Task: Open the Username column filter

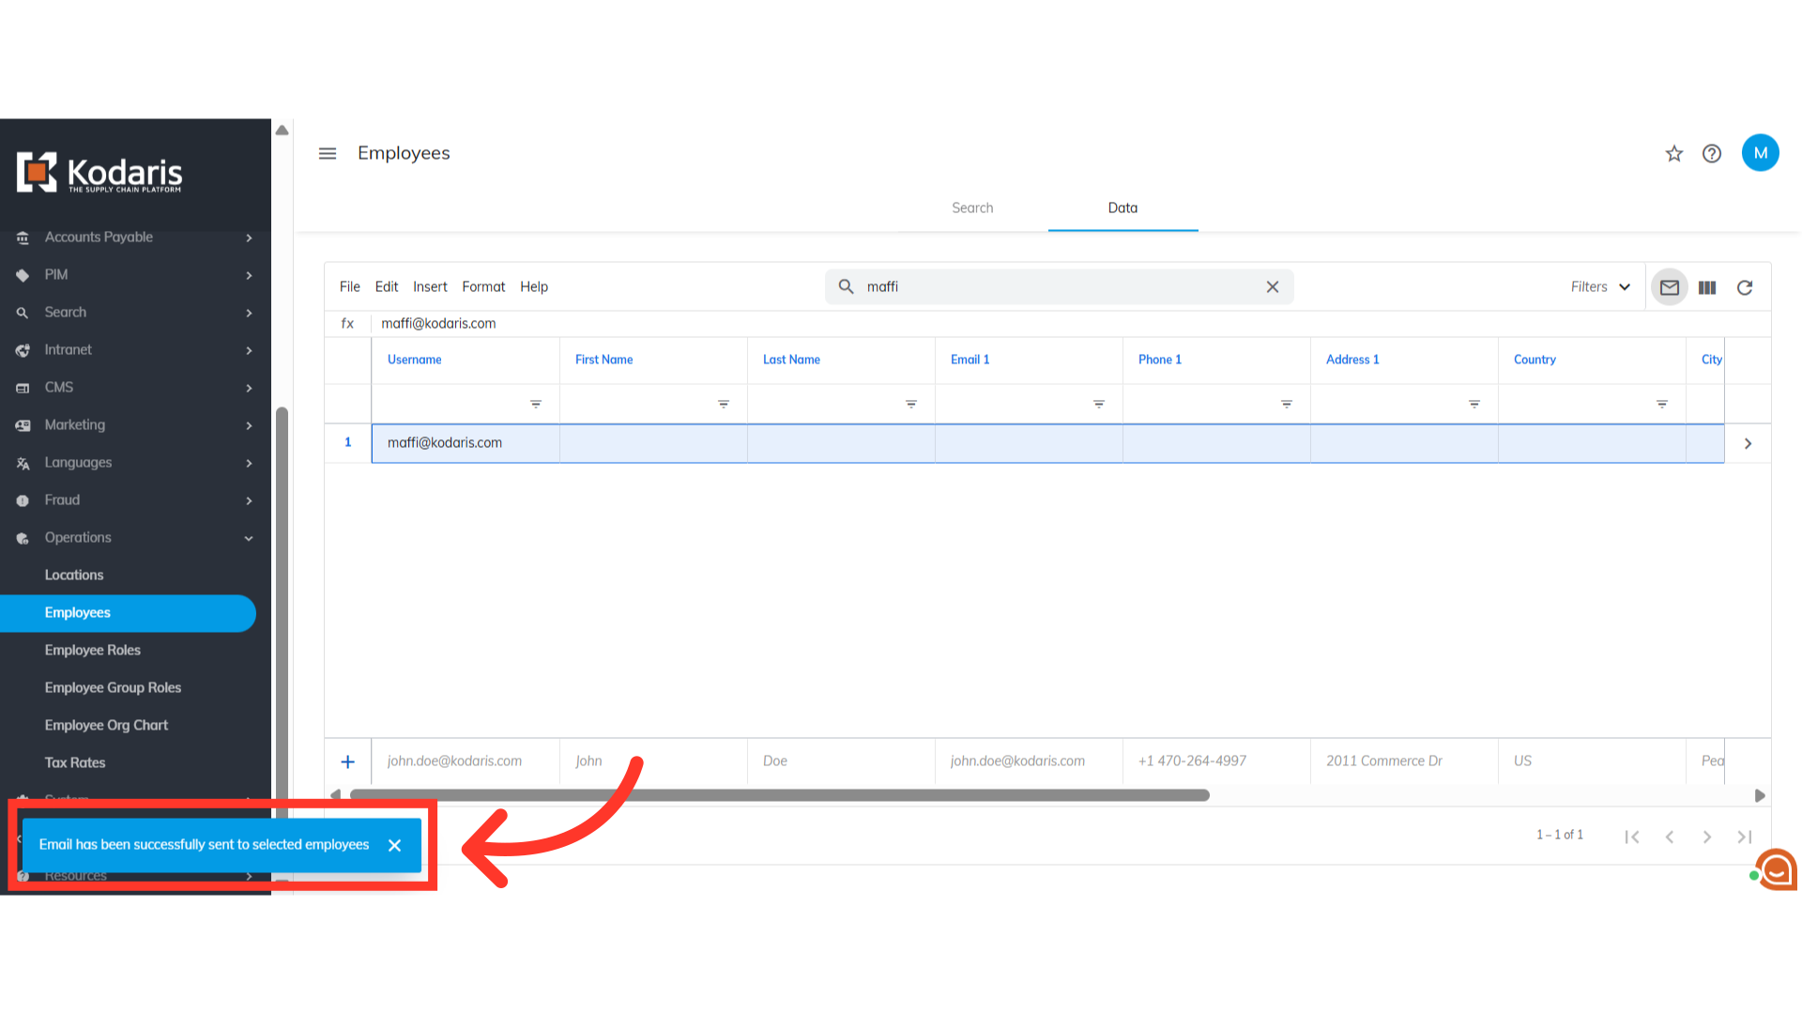Action: coord(536,404)
